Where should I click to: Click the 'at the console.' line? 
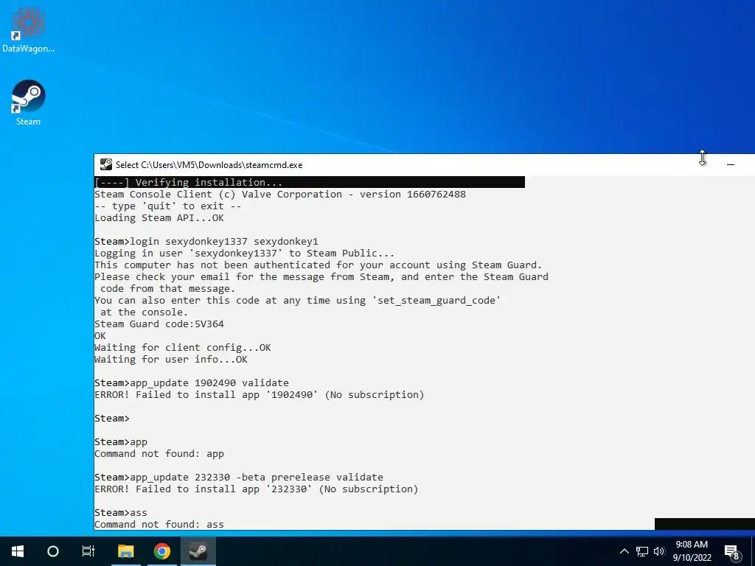pos(144,312)
